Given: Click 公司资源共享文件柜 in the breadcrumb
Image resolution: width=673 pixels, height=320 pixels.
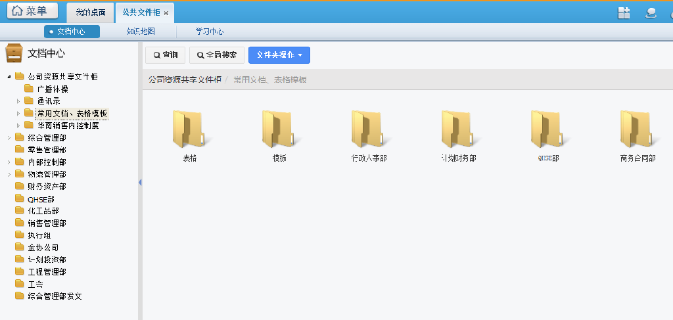Looking at the screenshot, I should coord(184,80).
